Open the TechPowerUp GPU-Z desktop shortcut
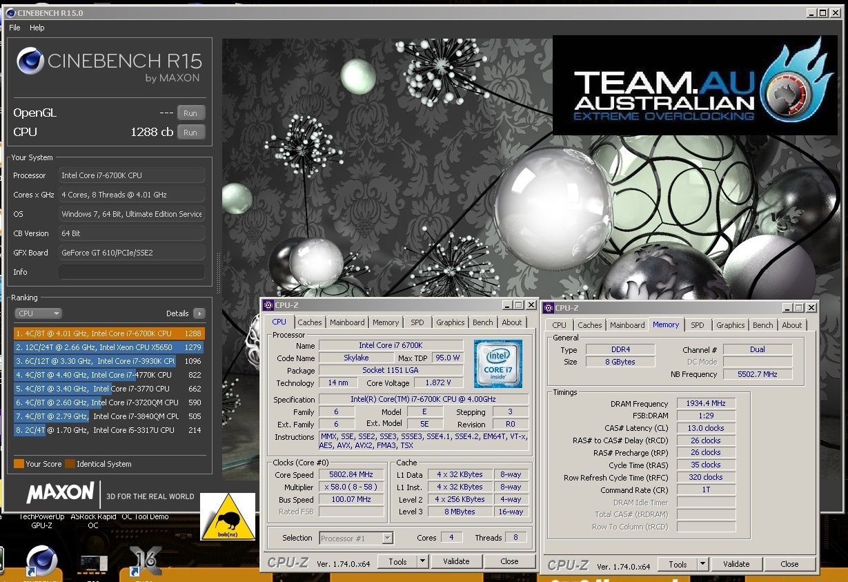Viewport: 848px width, 582px height. click(41, 521)
